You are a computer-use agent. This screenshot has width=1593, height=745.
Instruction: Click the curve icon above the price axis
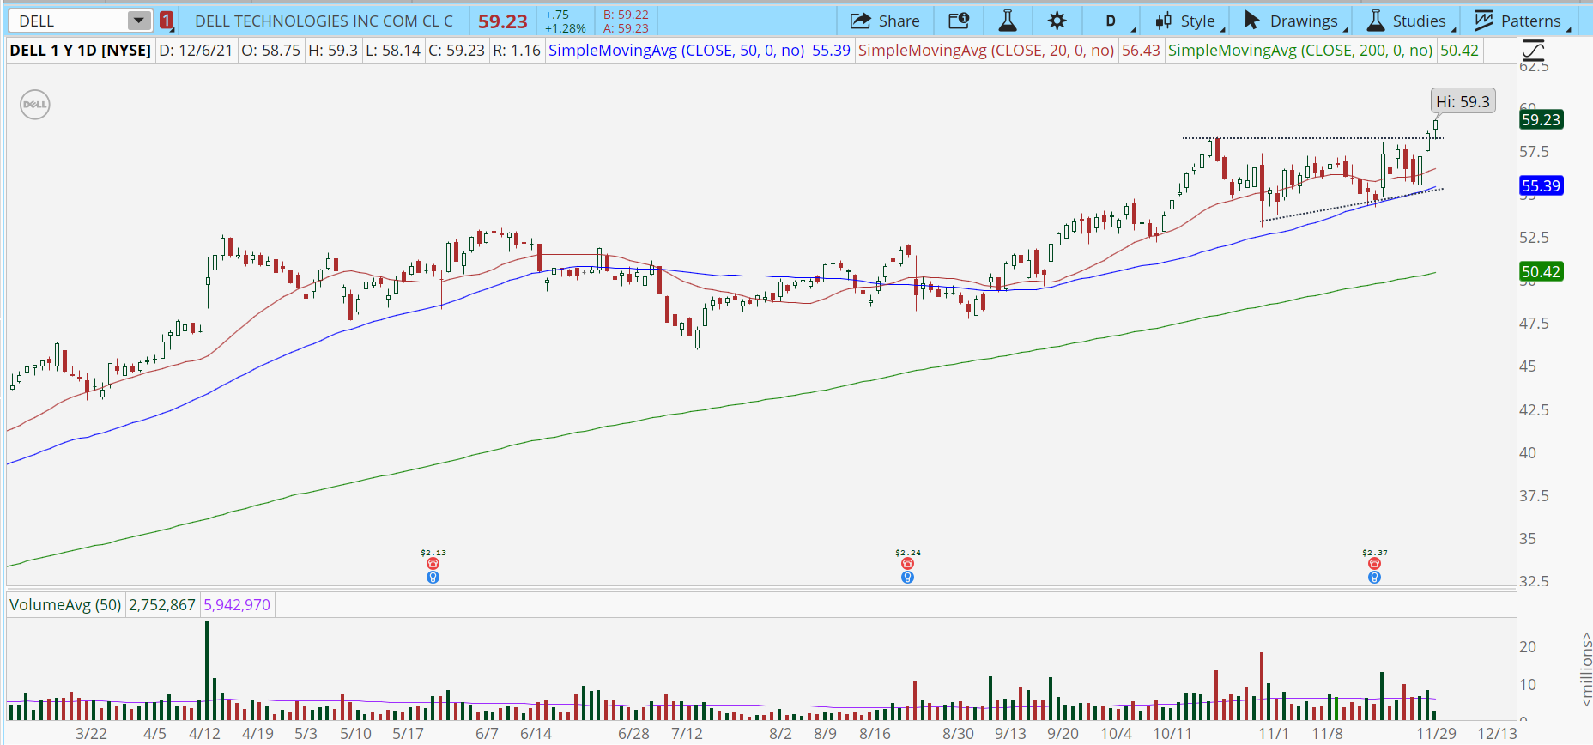tap(1533, 50)
